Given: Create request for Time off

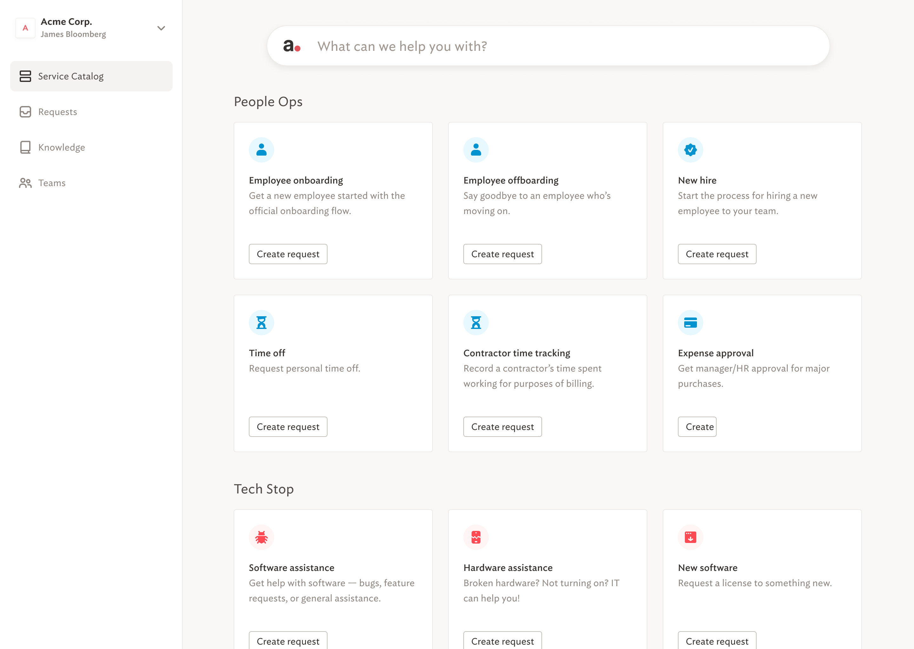Looking at the screenshot, I should coord(288,427).
